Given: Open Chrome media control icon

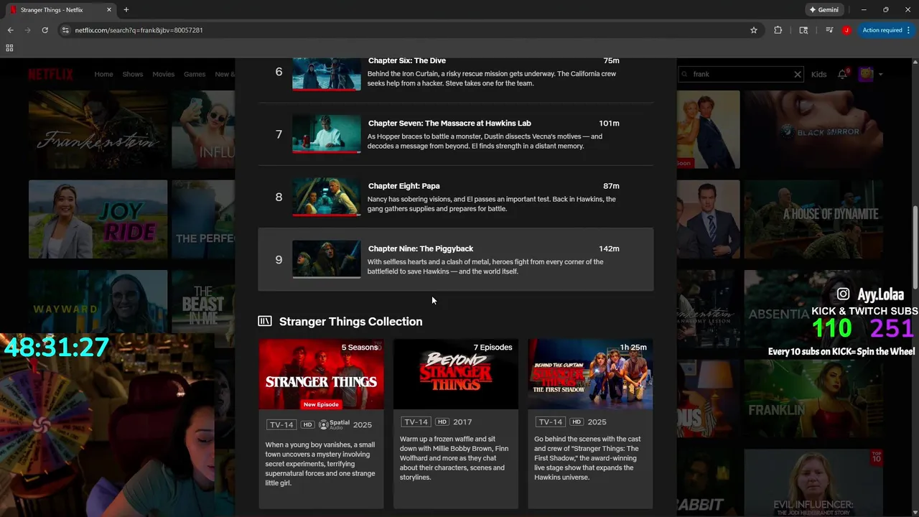Looking at the screenshot, I should 829,30.
